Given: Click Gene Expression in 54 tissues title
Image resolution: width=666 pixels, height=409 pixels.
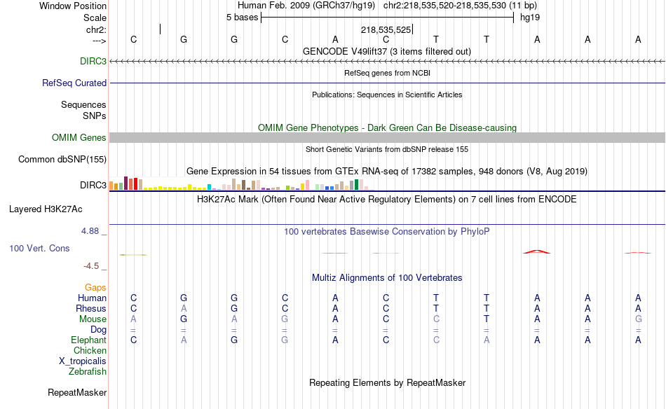Looking at the screenshot, I should (x=387, y=172).
